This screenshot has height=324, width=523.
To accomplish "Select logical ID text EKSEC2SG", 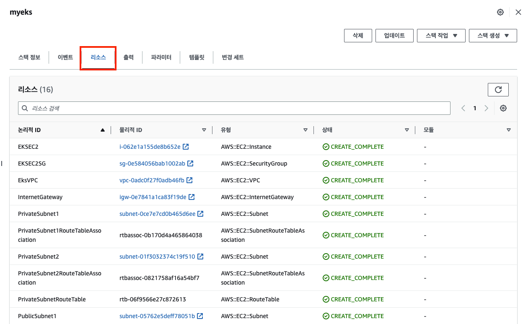I will (x=32, y=163).
